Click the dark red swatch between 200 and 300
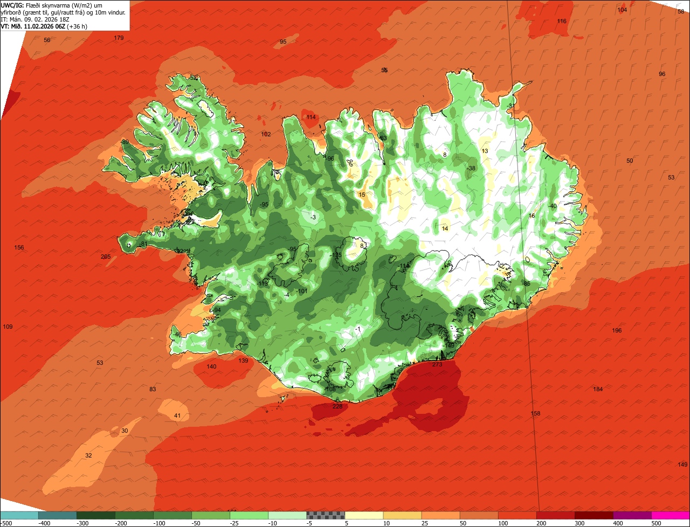This screenshot has height=527, width=690. [555, 515]
